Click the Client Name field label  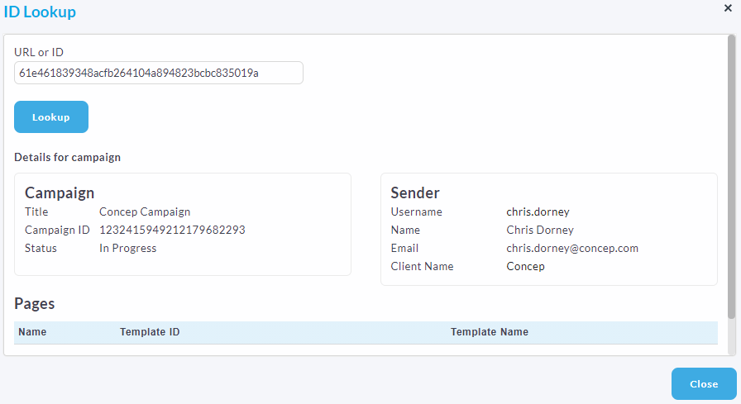(x=422, y=266)
